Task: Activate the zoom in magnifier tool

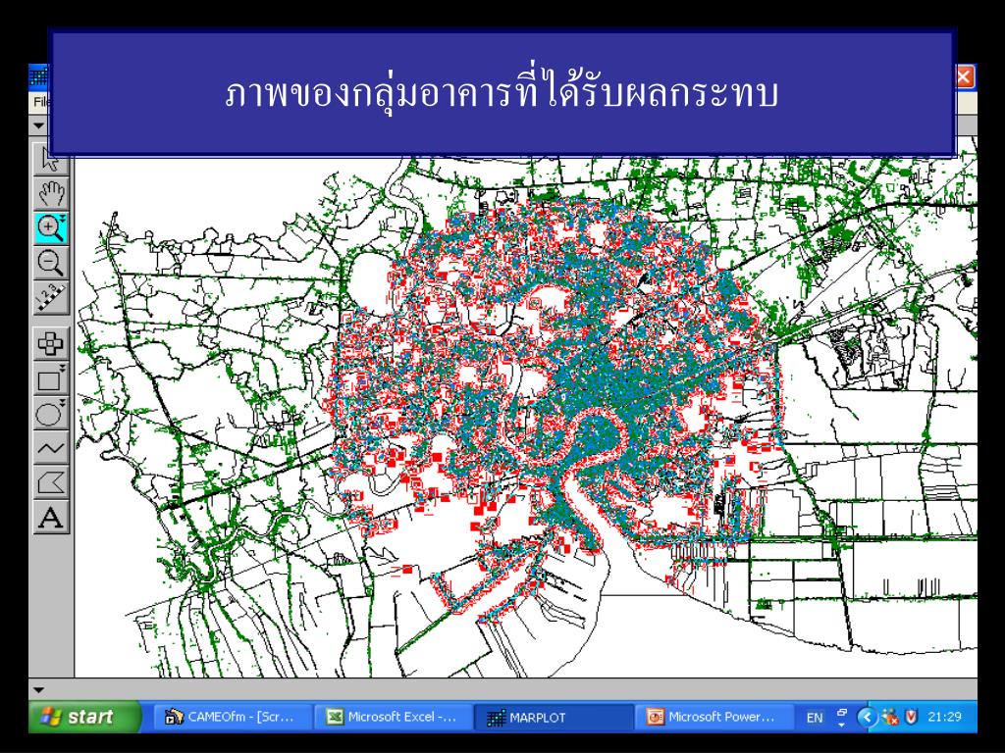Action: 51,227
